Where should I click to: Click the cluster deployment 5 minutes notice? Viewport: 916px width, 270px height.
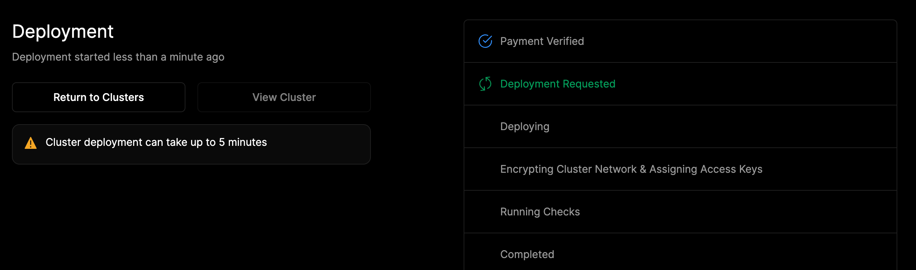(156, 142)
